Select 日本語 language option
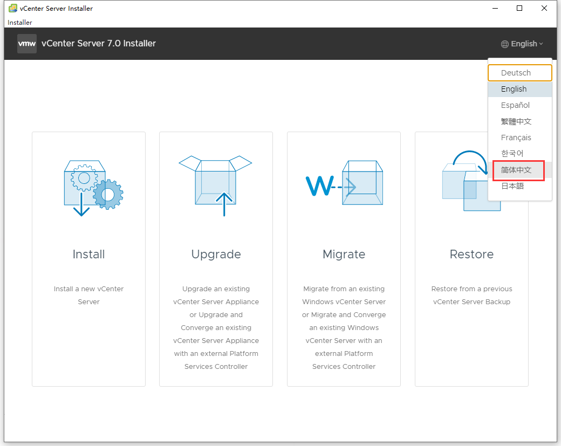The height and width of the screenshot is (446, 561). click(520, 186)
